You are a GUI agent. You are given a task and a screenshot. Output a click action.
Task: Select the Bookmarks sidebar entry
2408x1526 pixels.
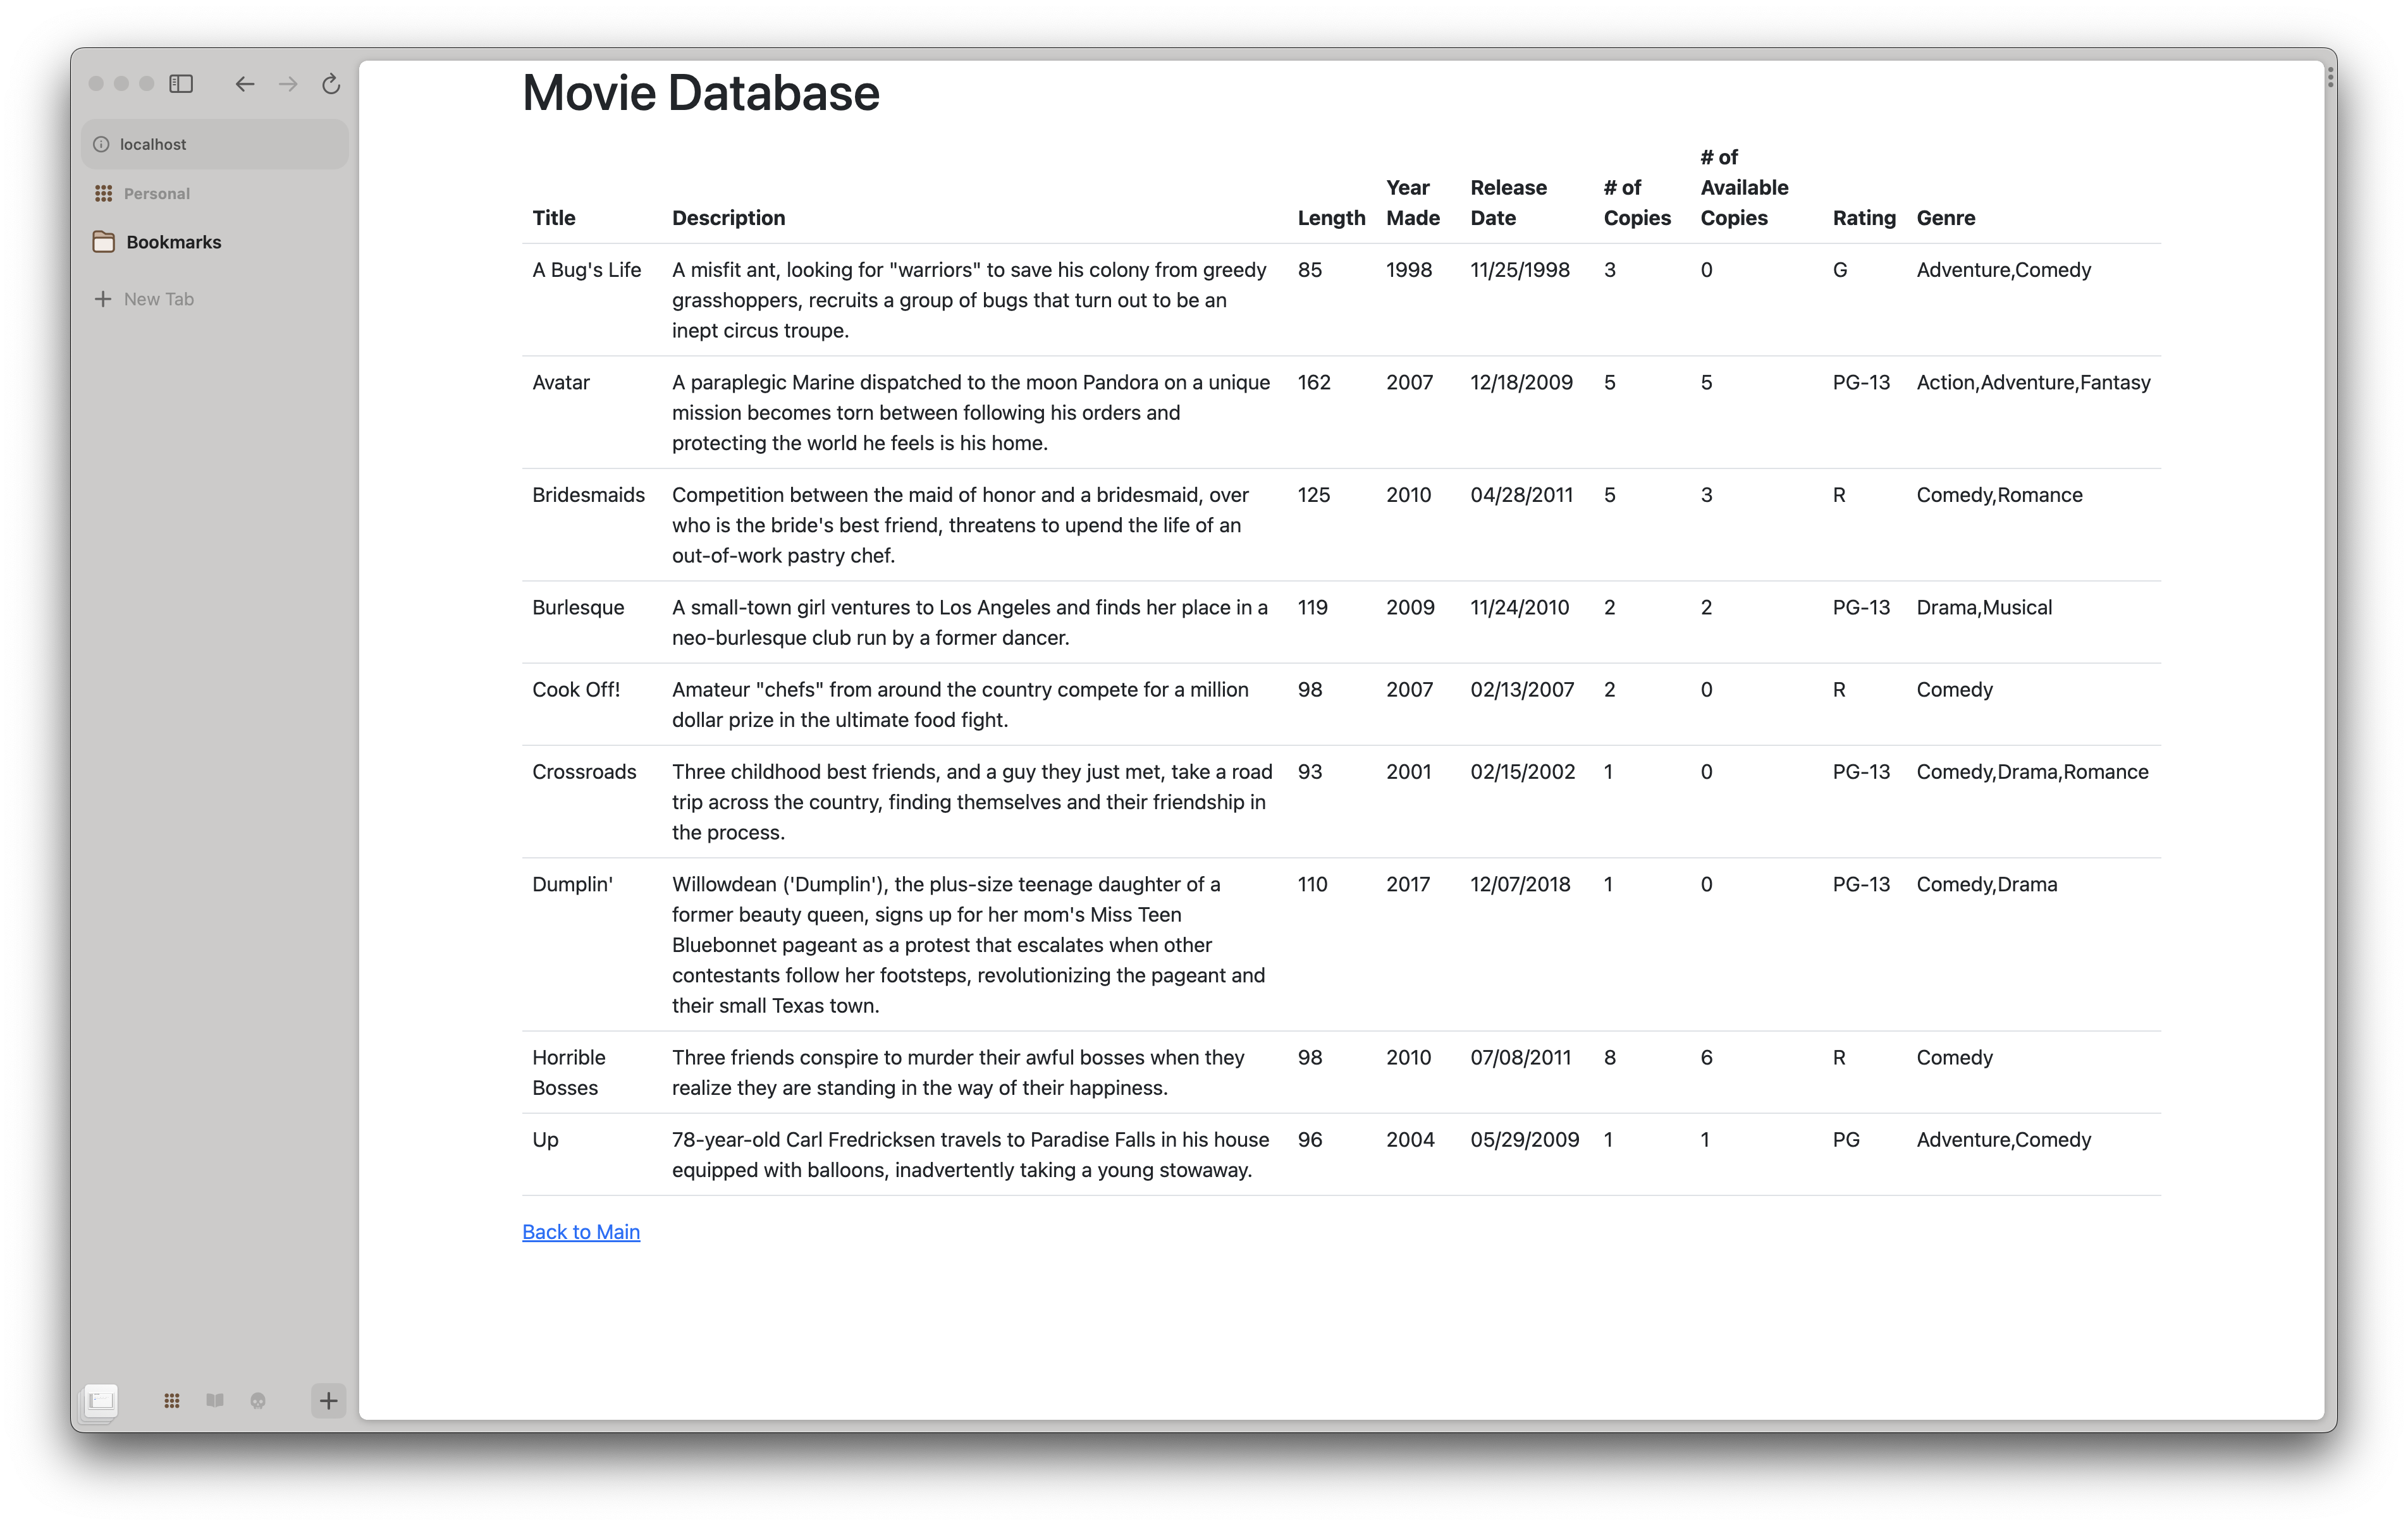coord(174,241)
